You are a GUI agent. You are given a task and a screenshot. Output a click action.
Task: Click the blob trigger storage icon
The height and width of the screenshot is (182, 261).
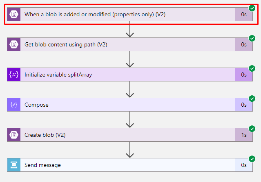14,14
